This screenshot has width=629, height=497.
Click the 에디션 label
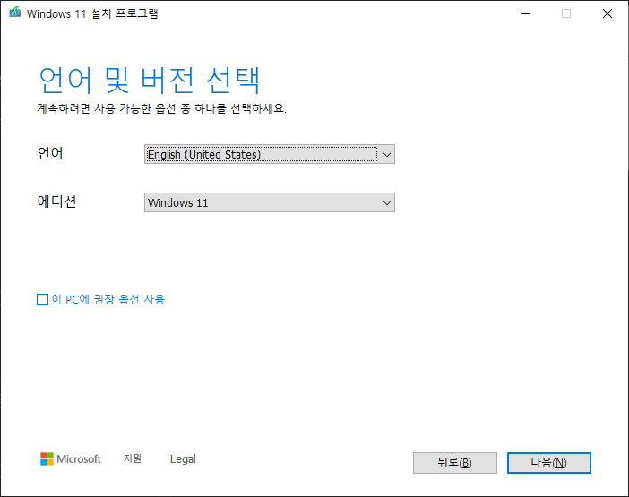click(x=56, y=201)
